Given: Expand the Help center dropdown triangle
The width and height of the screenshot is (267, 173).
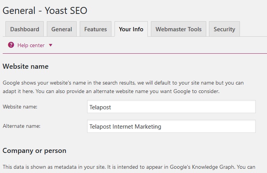Looking at the screenshot, I should coord(51,45).
